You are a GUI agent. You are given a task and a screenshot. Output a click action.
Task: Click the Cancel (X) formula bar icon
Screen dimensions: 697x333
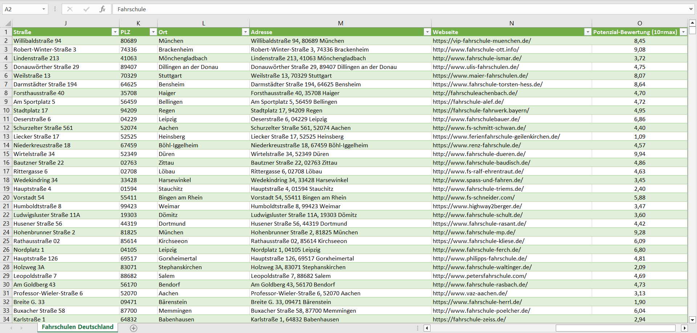click(70, 9)
